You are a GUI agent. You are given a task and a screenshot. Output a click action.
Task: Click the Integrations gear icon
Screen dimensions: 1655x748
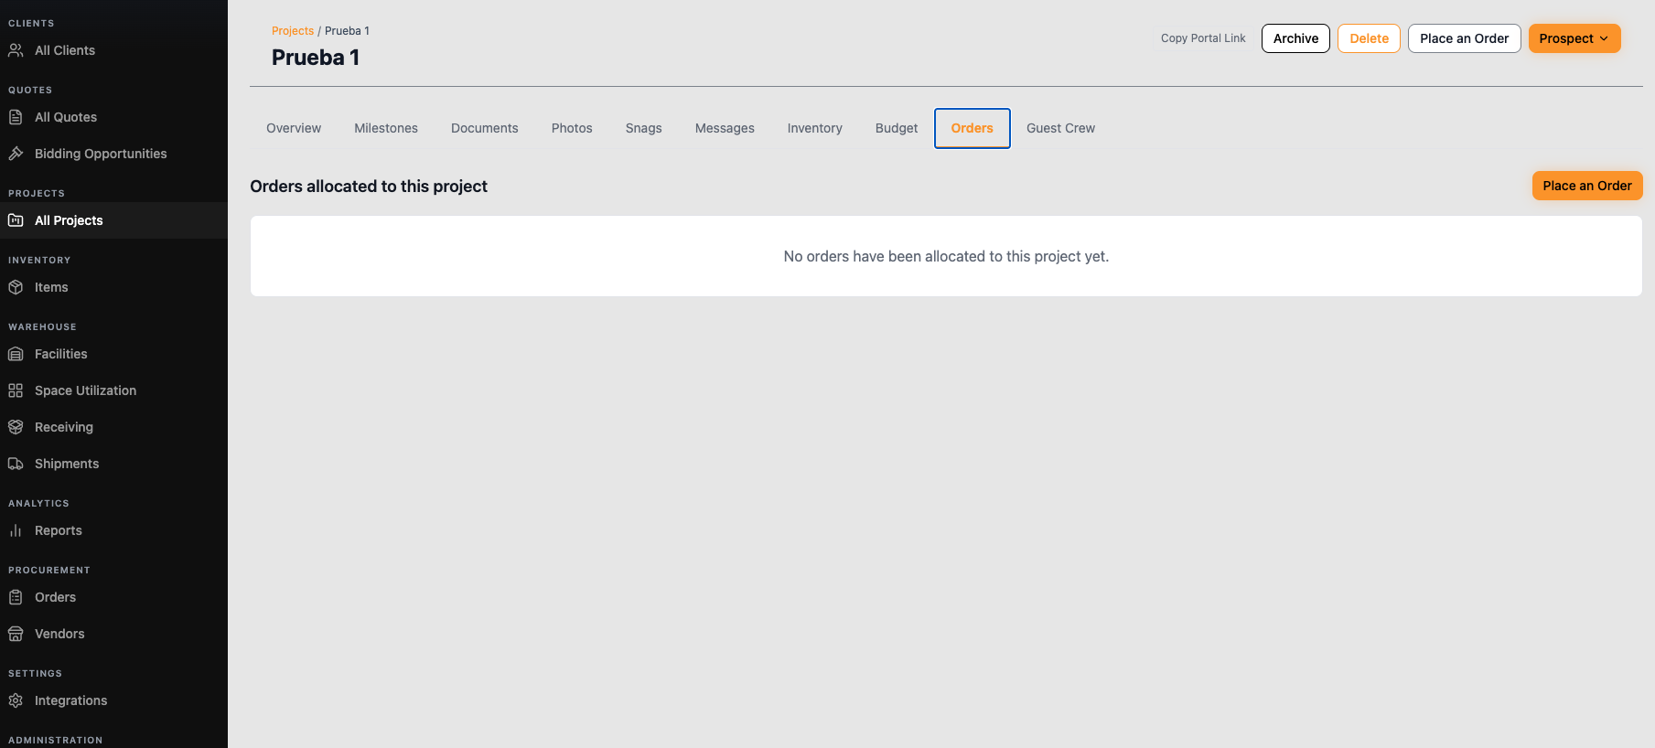click(x=16, y=700)
